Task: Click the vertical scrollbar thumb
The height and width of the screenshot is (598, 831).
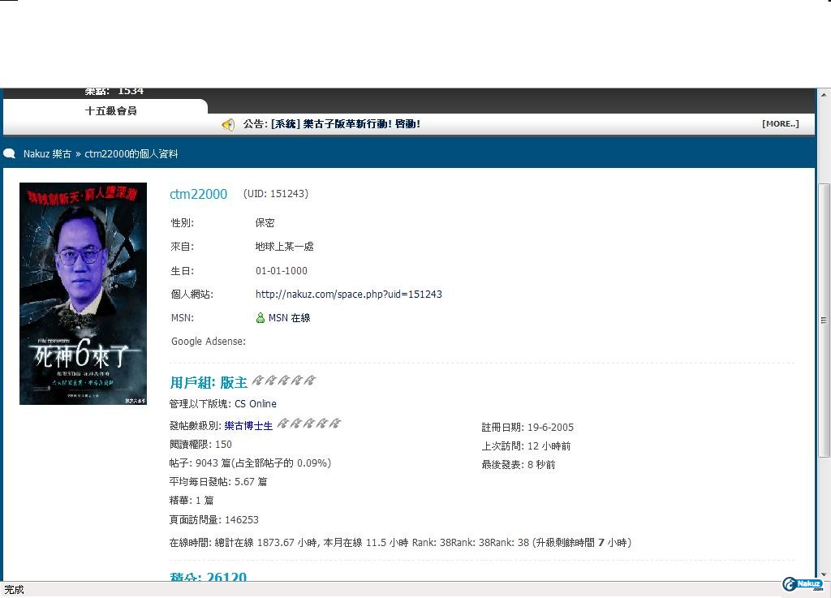Action: pyautogui.click(x=824, y=320)
